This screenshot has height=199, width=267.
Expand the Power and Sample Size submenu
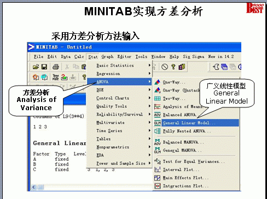pyautogui.click(x=119, y=164)
